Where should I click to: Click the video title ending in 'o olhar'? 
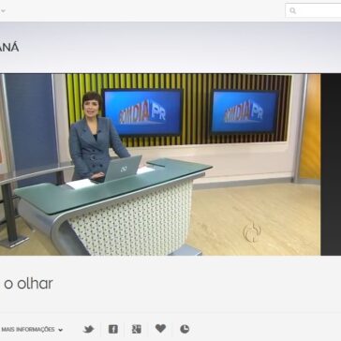tap(28, 284)
